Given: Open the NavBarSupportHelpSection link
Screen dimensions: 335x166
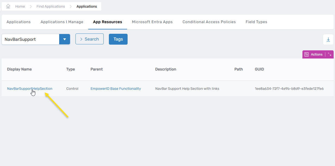Looking at the screenshot, I should (30, 88).
